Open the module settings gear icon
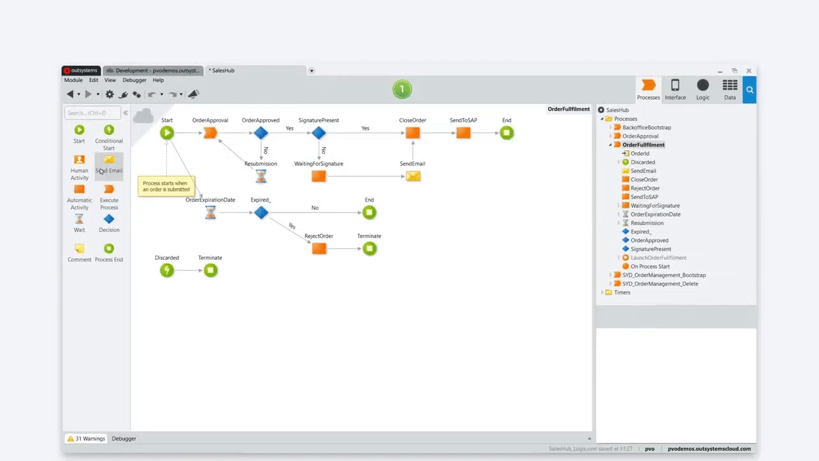Viewport: 819px width, 461px height. (x=109, y=94)
